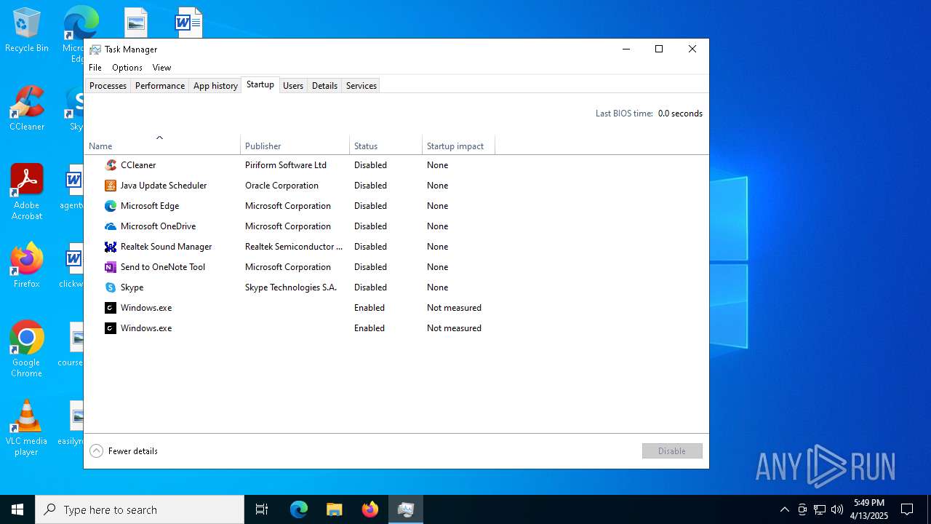Sort startup list by Publisher column

[295, 146]
